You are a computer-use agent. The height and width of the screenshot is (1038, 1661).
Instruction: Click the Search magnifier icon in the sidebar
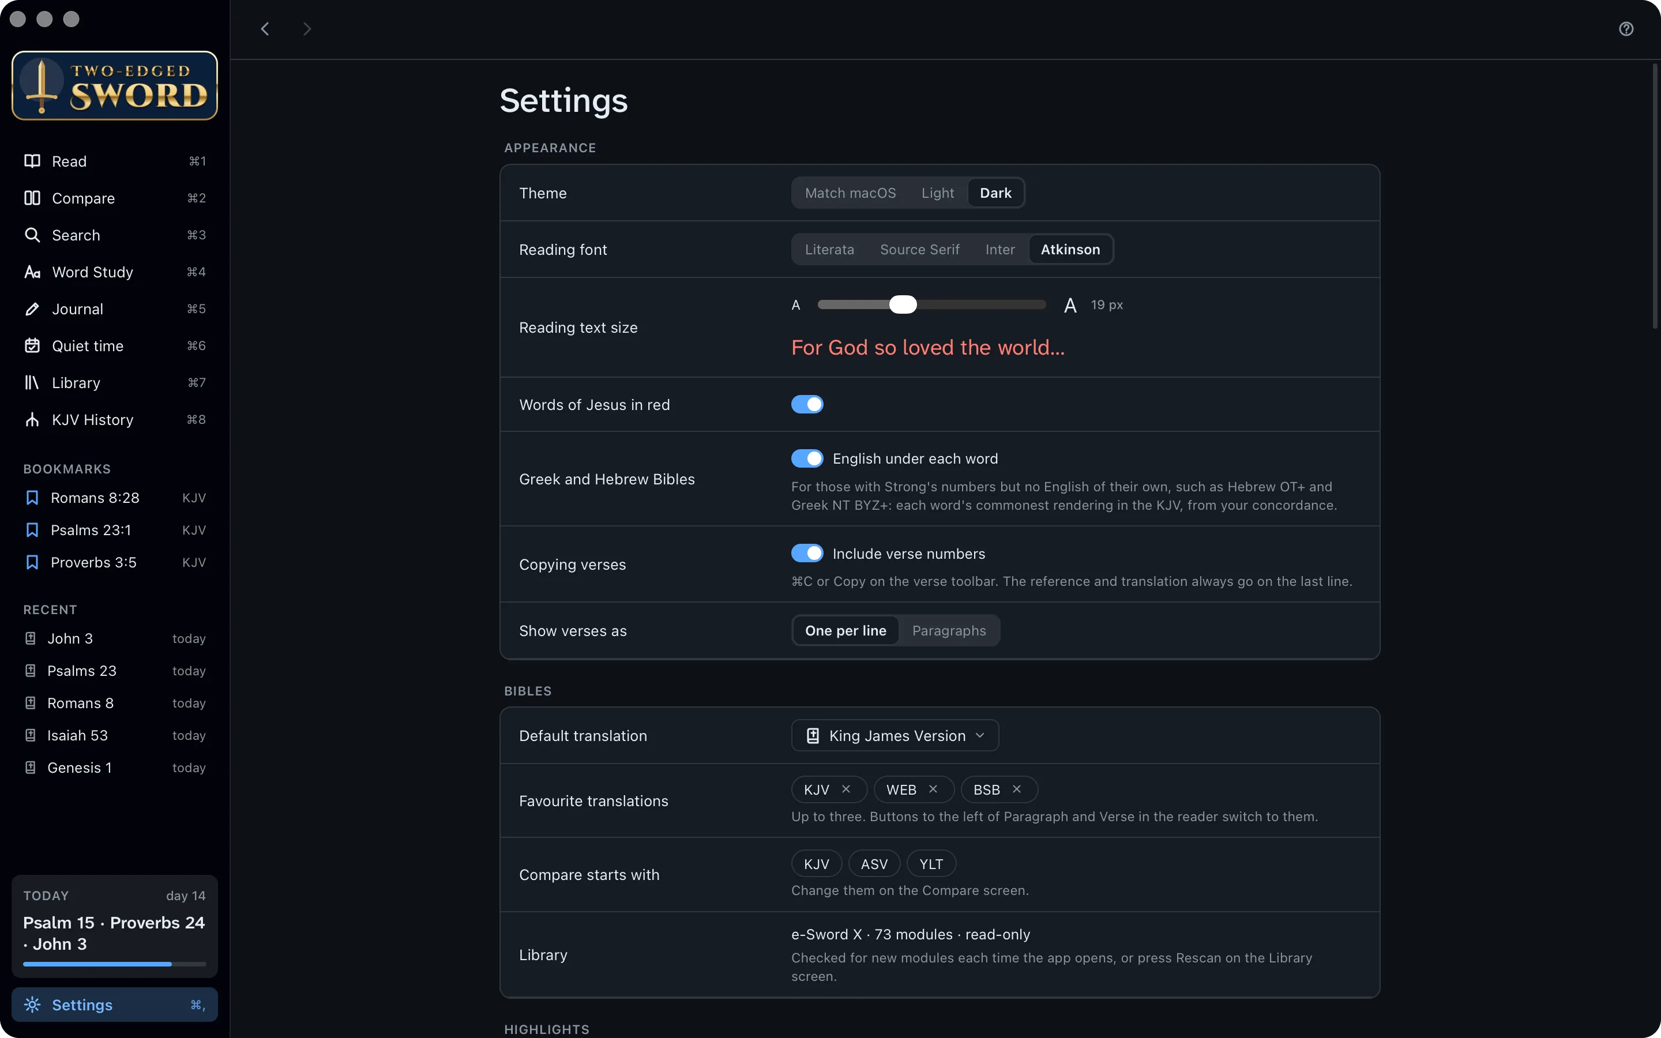(x=32, y=235)
